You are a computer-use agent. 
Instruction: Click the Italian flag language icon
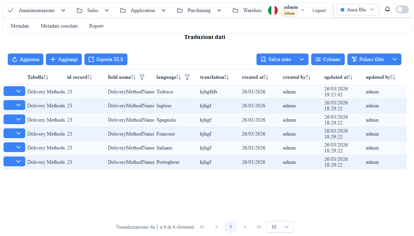[273, 10]
